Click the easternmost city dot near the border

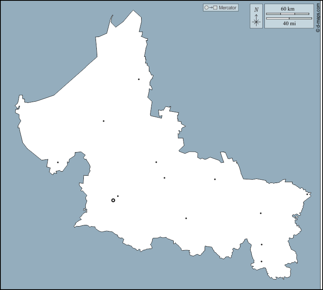pyautogui.click(x=307, y=194)
